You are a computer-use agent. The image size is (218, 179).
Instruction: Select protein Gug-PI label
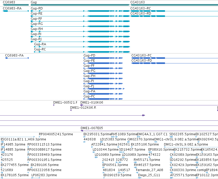tap(89, 81)
